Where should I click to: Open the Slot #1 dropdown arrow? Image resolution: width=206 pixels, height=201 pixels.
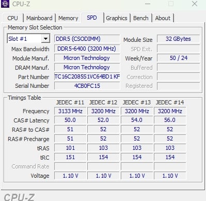[45, 39]
